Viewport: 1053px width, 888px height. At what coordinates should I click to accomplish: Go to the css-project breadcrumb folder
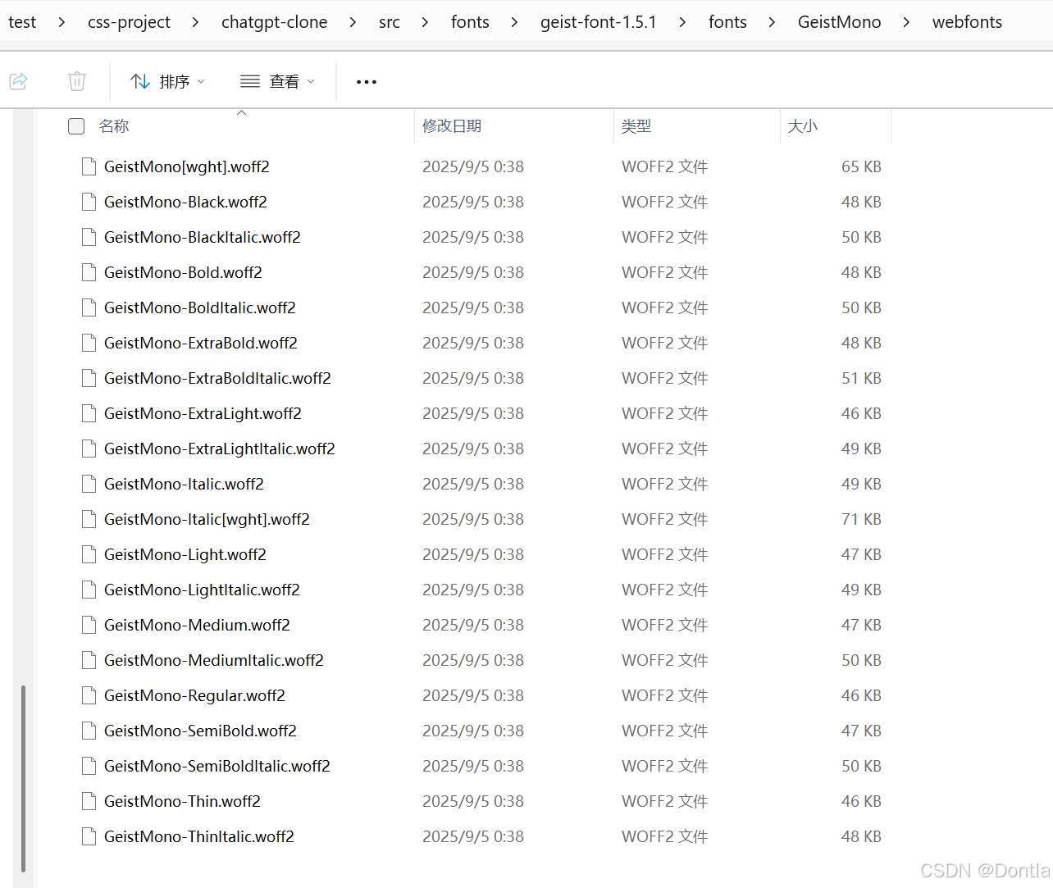pos(129,22)
